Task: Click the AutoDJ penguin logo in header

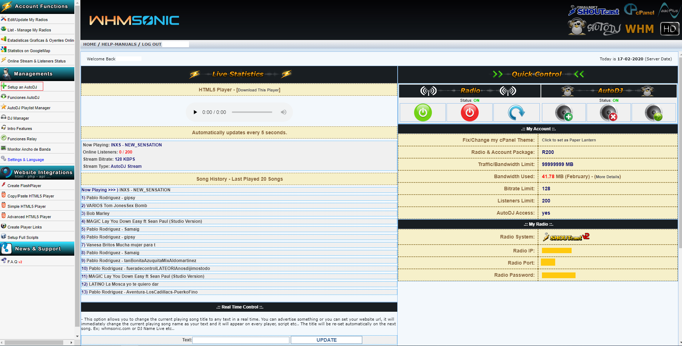Action: pos(594,27)
